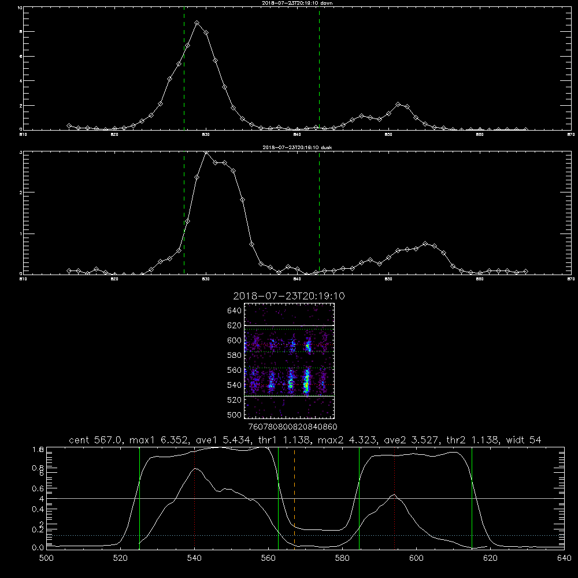The image size is (578, 578).
Task: Click the x-axis tick labels under the spectrogram
Action: point(292,427)
